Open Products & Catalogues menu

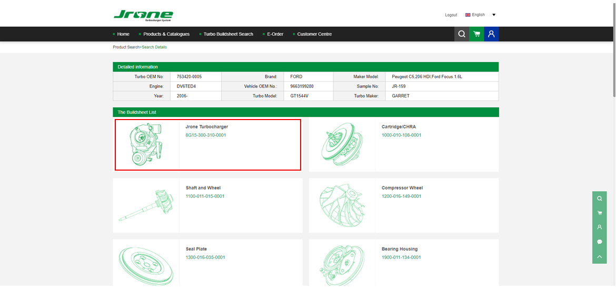[x=166, y=34]
